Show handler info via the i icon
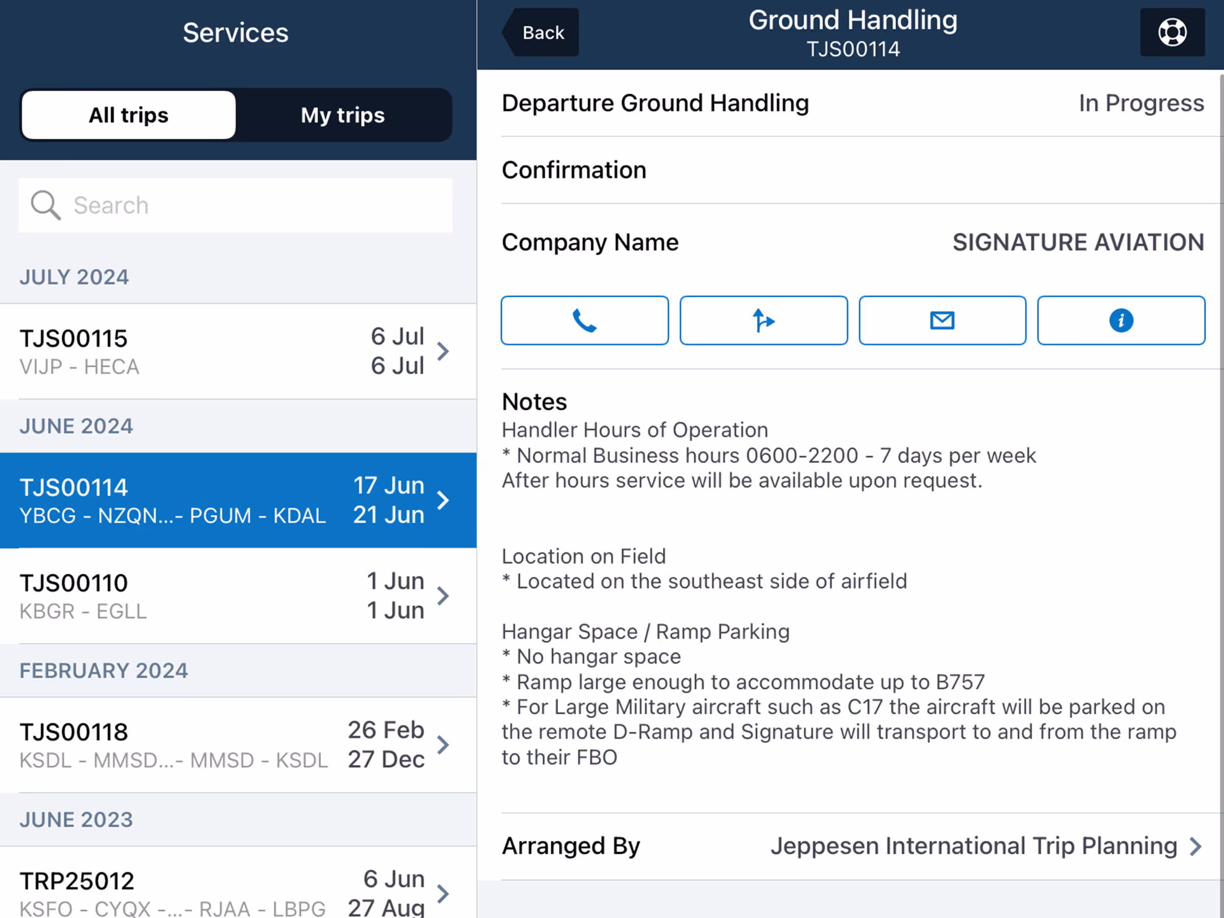 [1120, 320]
